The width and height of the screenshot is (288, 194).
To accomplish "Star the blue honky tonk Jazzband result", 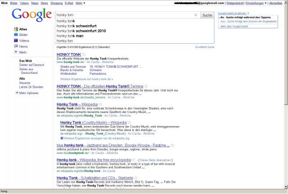I will (172, 145).
